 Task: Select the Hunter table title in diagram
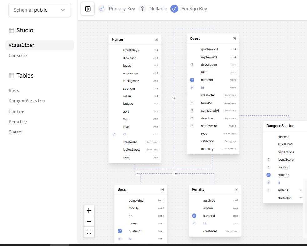point(118,39)
